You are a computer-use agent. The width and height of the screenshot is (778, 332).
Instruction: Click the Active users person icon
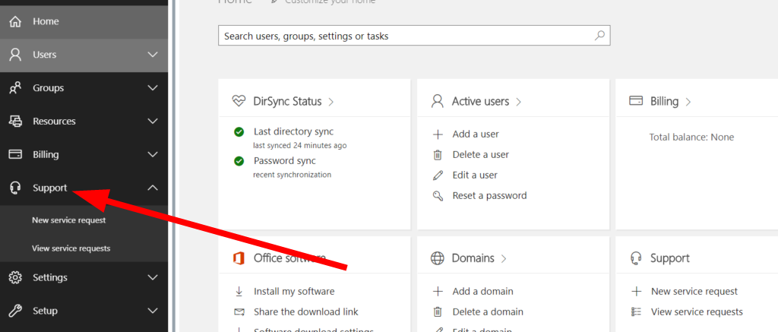click(437, 101)
